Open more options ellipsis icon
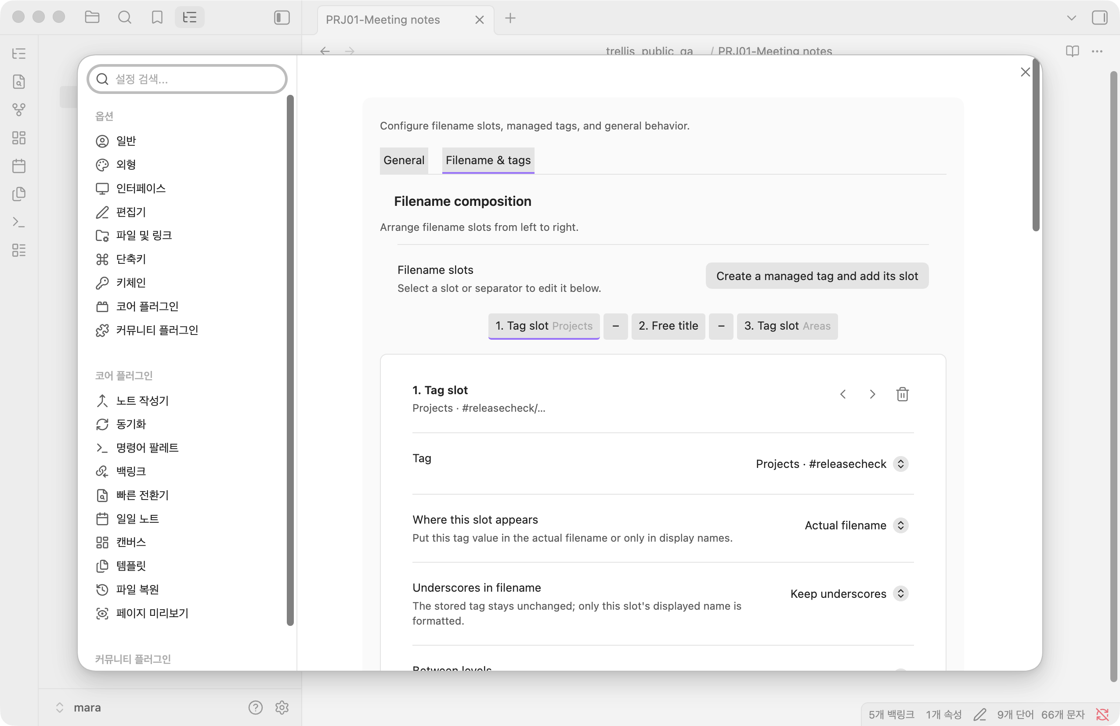The height and width of the screenshot is (726, 1120). pyautogui.click(x=1097, y=51)
